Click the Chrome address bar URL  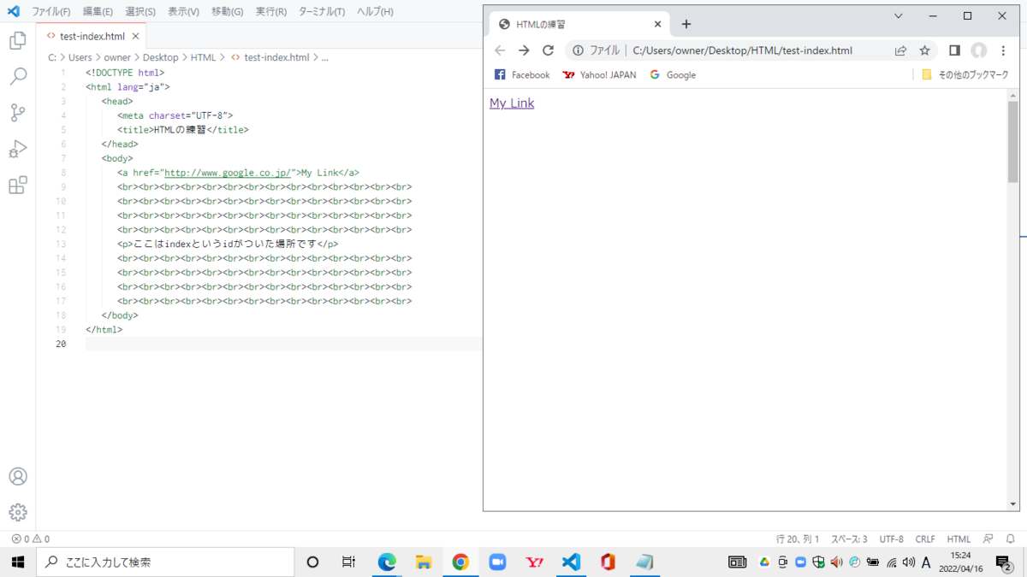coord(742,50)
